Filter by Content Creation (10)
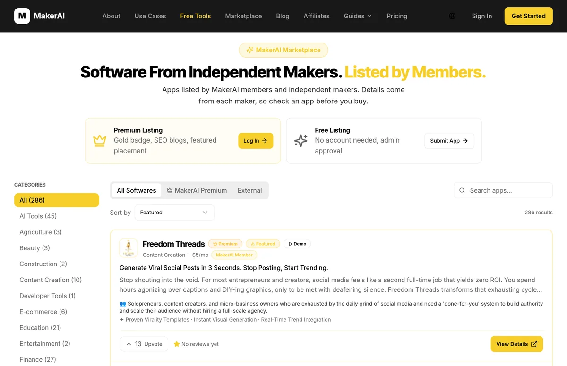The width and height of the screenshot is (567, 366). pyautogui.click(x=57, y=280)
